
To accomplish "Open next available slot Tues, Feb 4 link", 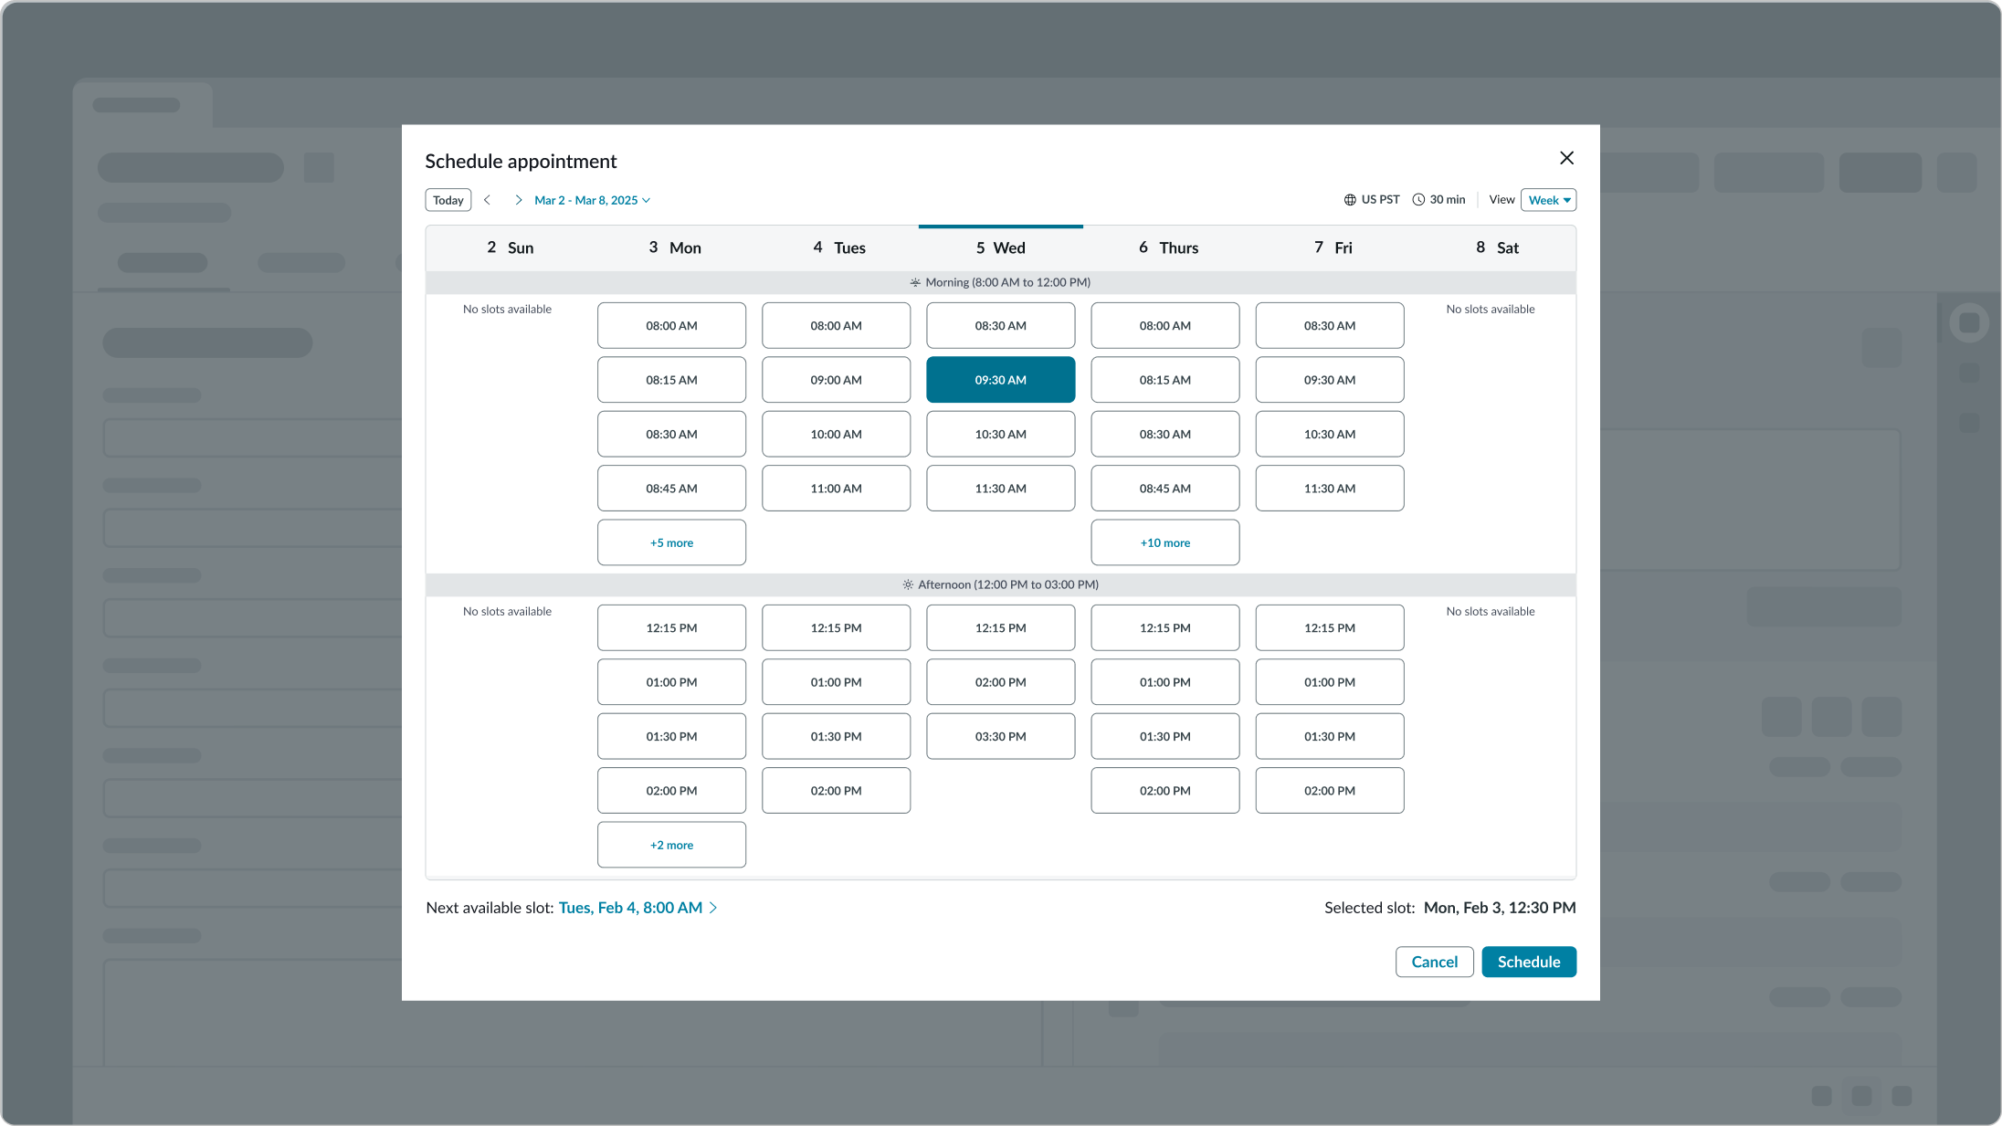I will coord(630,908).
